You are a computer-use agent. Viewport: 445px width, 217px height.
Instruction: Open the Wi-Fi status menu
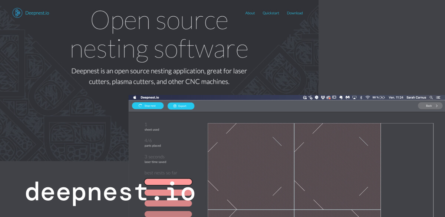pyautogui.click(x=367, y=98)
